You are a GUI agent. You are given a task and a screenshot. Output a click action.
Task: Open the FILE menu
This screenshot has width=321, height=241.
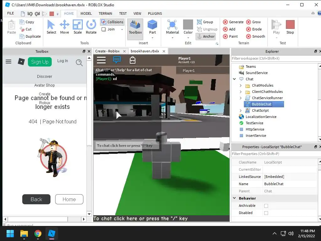click(10, 13)
